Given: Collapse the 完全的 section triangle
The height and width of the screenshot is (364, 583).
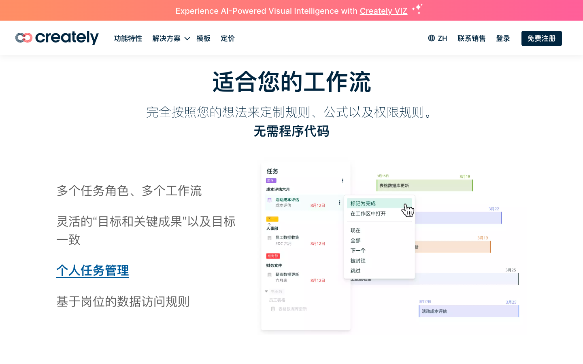Looking at the screenshot, I should (266, 291).
